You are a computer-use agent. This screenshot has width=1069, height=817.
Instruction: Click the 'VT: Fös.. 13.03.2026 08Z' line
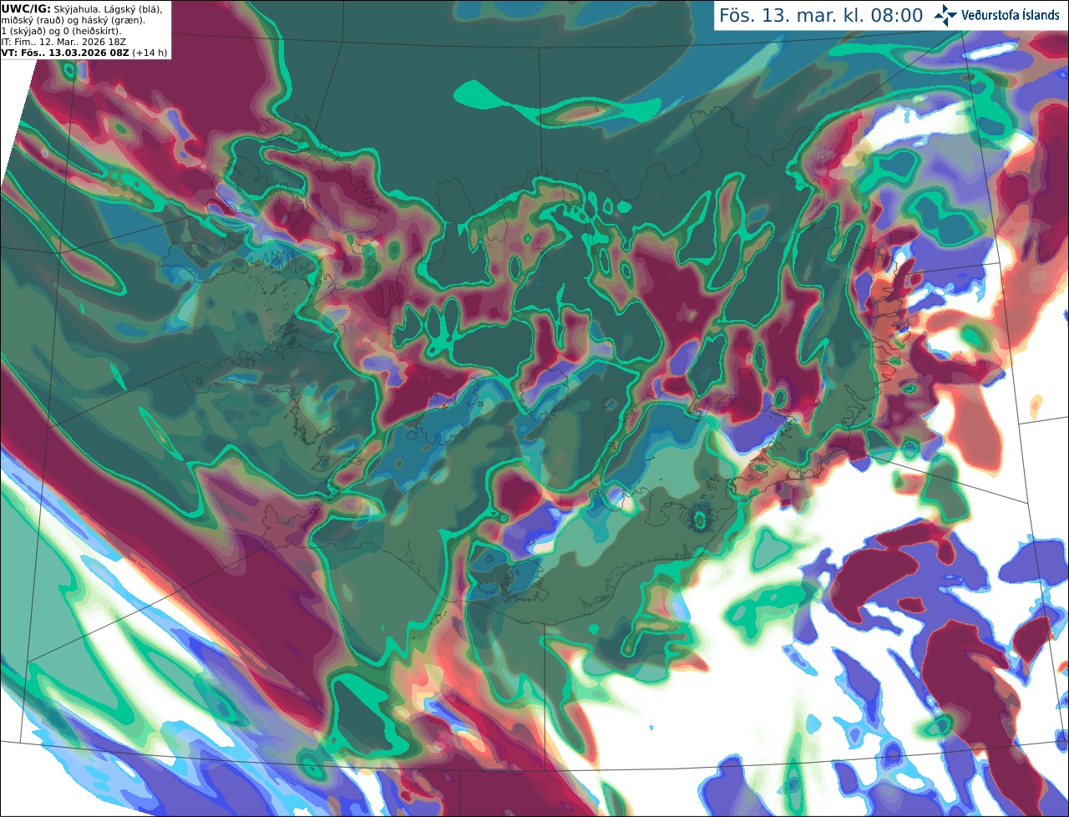pyautogui.click(x=65, y=53)
